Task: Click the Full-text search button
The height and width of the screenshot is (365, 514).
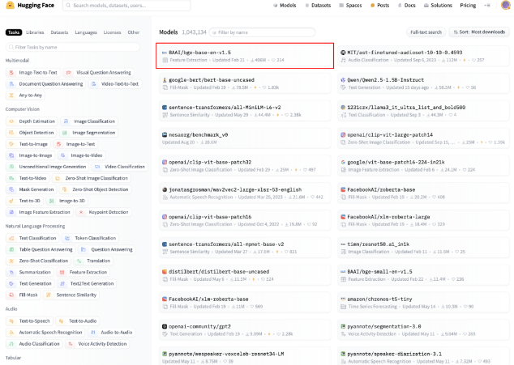Action: tap(426, 32)
